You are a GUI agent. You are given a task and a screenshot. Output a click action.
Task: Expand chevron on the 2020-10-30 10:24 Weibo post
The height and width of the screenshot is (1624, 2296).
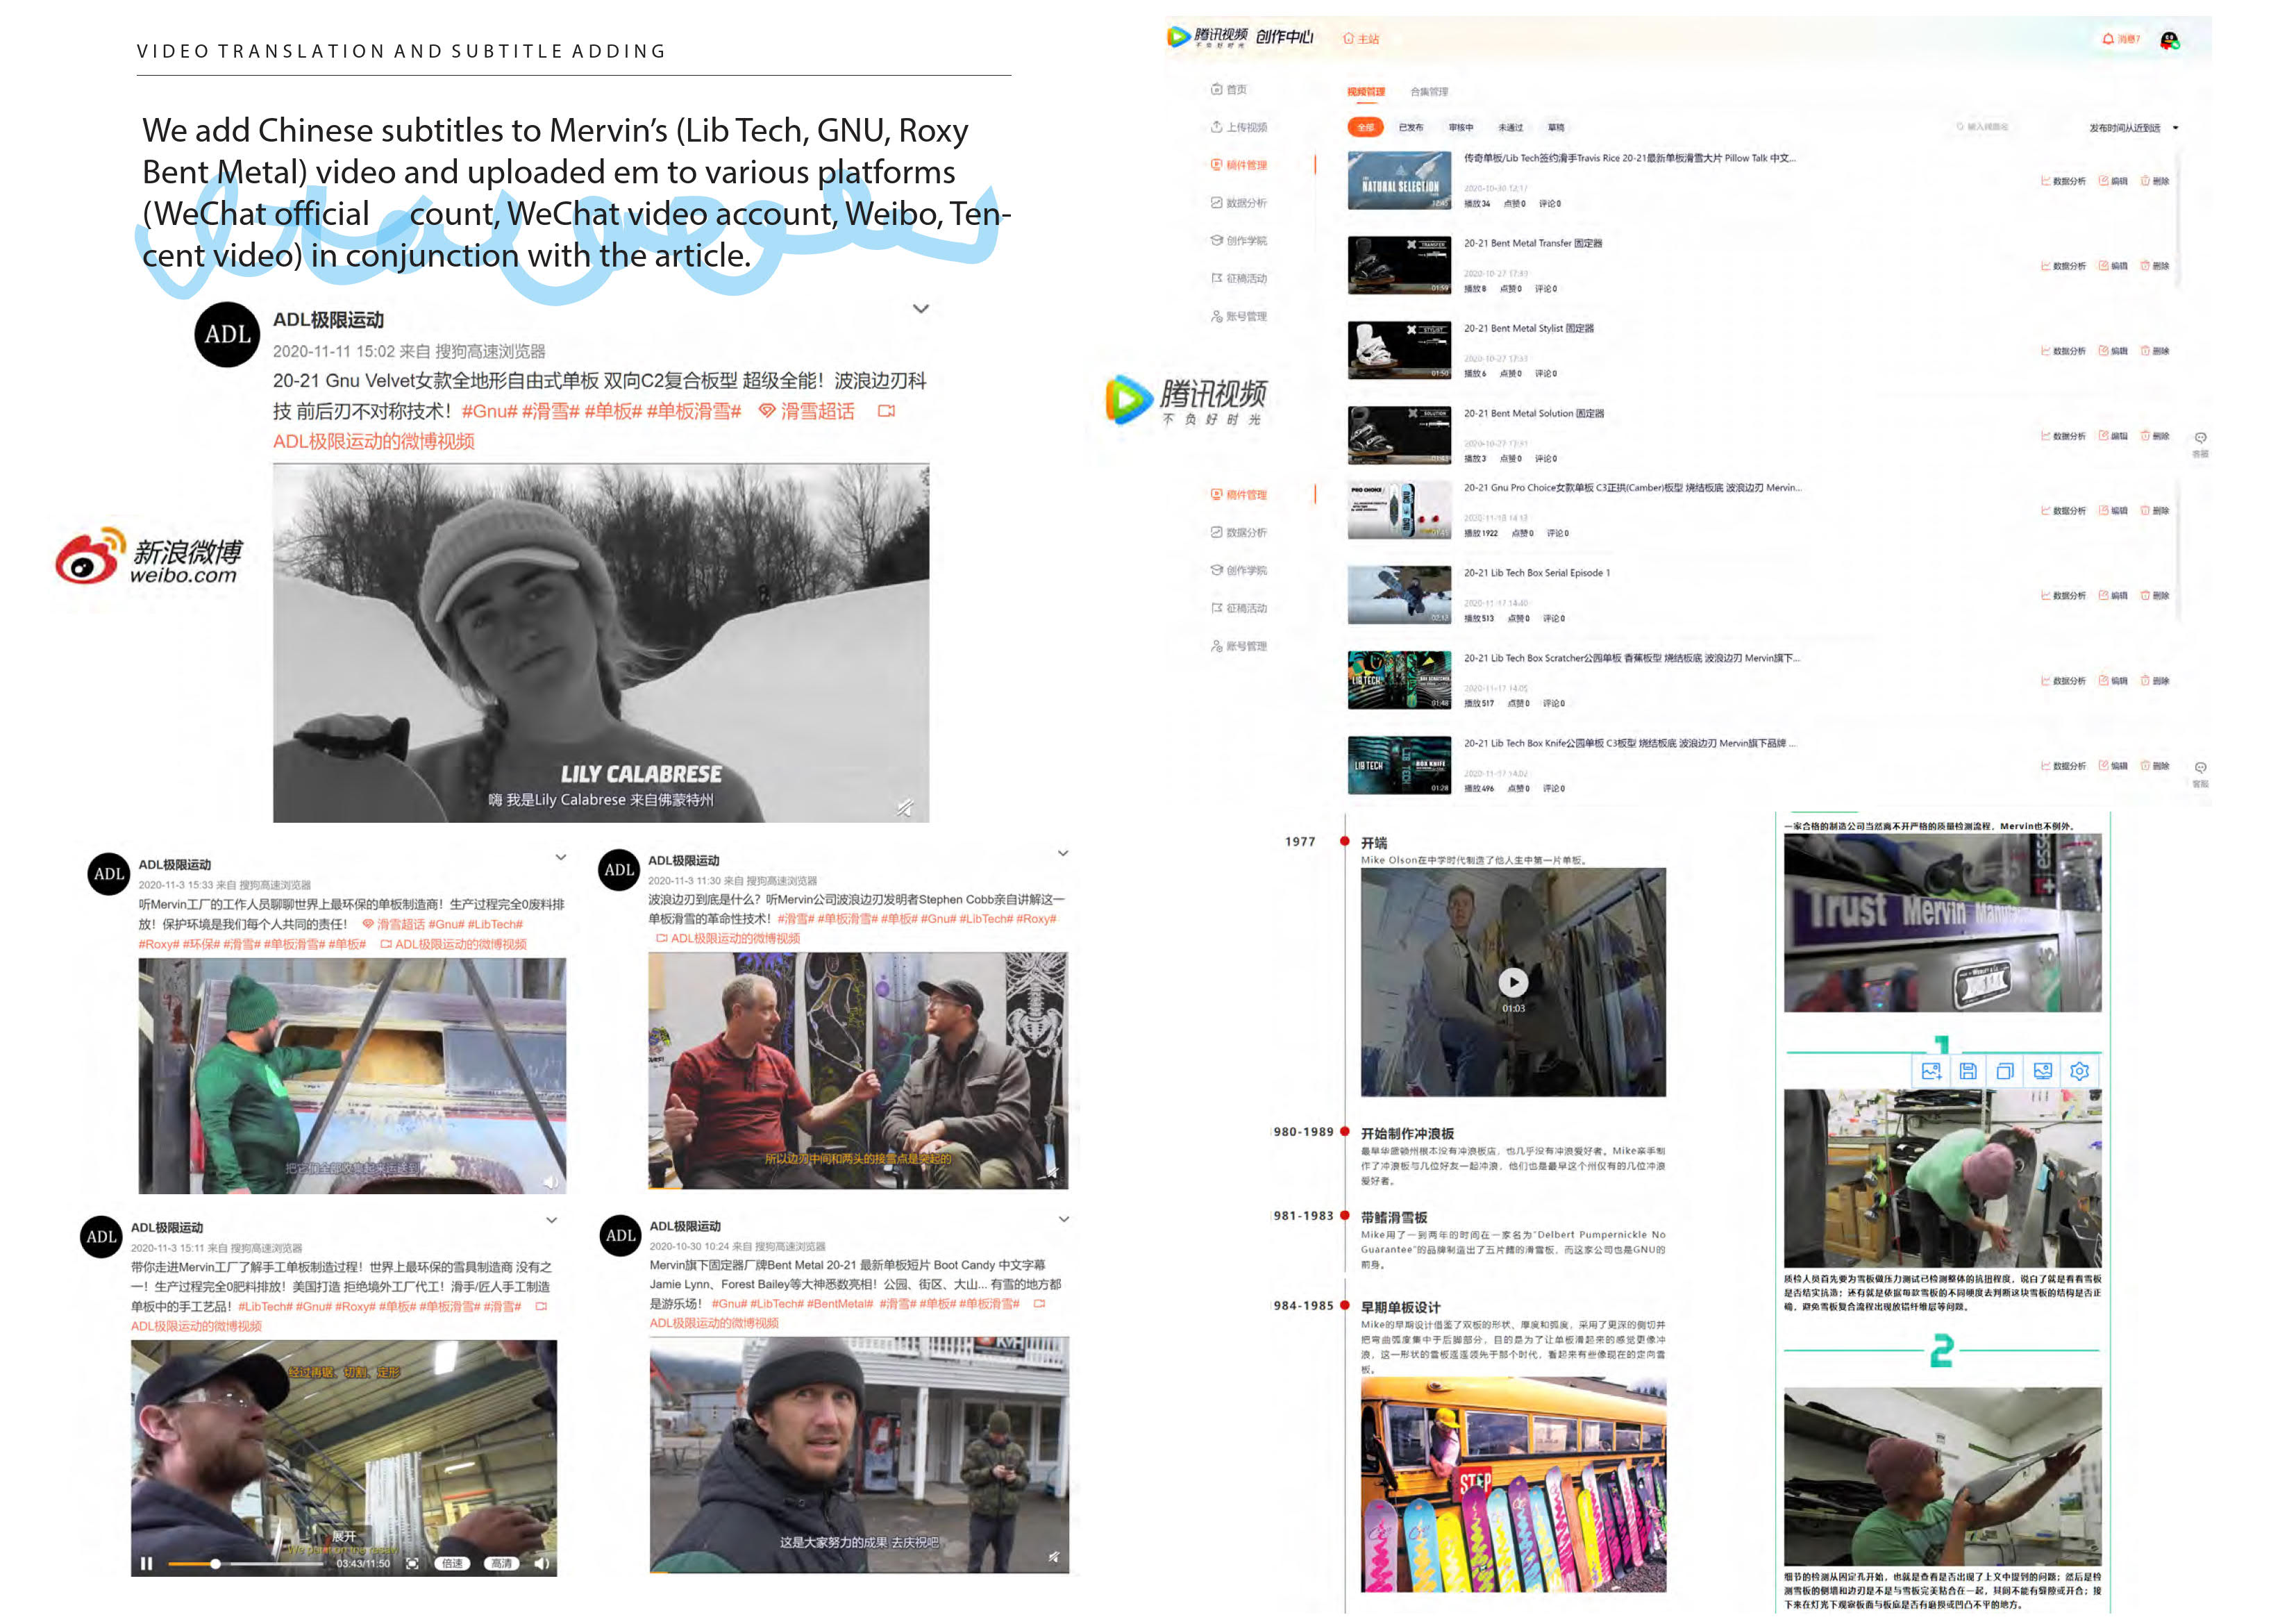[x=1064, y=1219]
